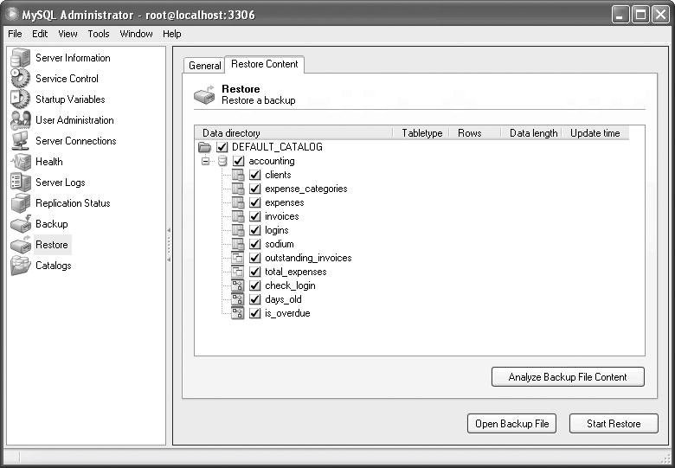Click the invoices table icon
This screenshot has width=675, height=468.
coord(238,216)
